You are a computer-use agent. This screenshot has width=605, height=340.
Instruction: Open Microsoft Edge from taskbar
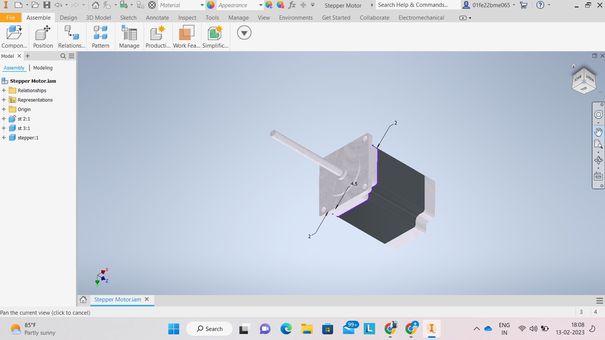(286, 329)
